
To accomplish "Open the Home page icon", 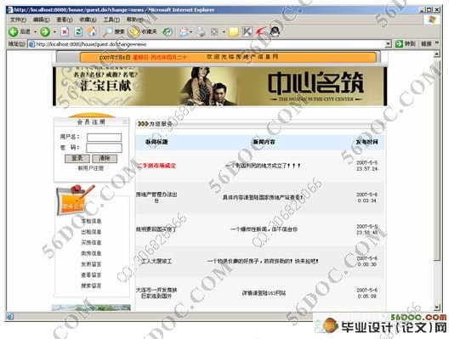I will point(92,31).
